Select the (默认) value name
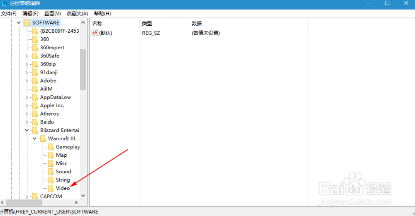Viewport: 415px width, 216px height. pos(105,33)
